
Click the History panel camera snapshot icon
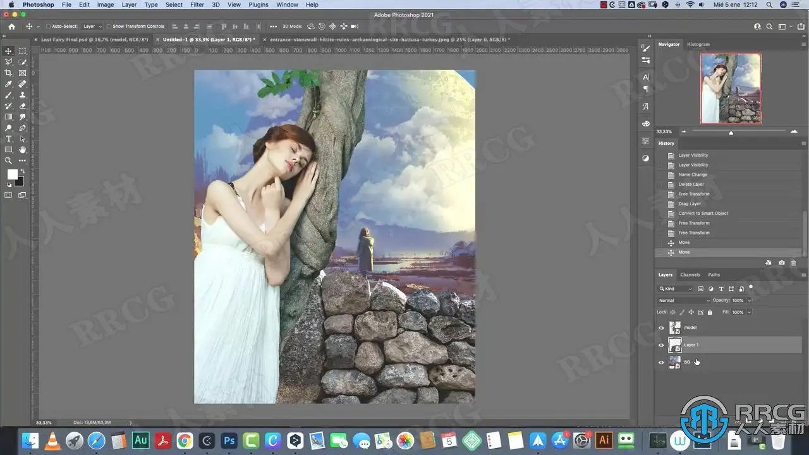pyautogui.click(x=782, y=263)
